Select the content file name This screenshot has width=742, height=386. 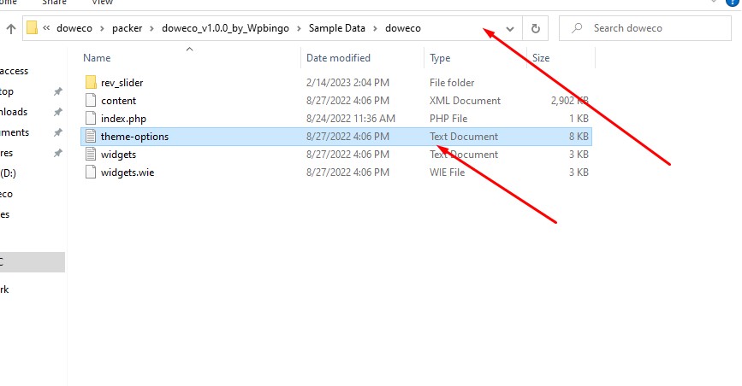pos(118,101)
